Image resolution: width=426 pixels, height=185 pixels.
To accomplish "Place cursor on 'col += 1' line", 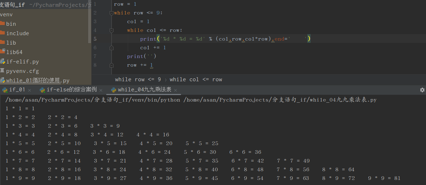I will [x=153, y=48].
